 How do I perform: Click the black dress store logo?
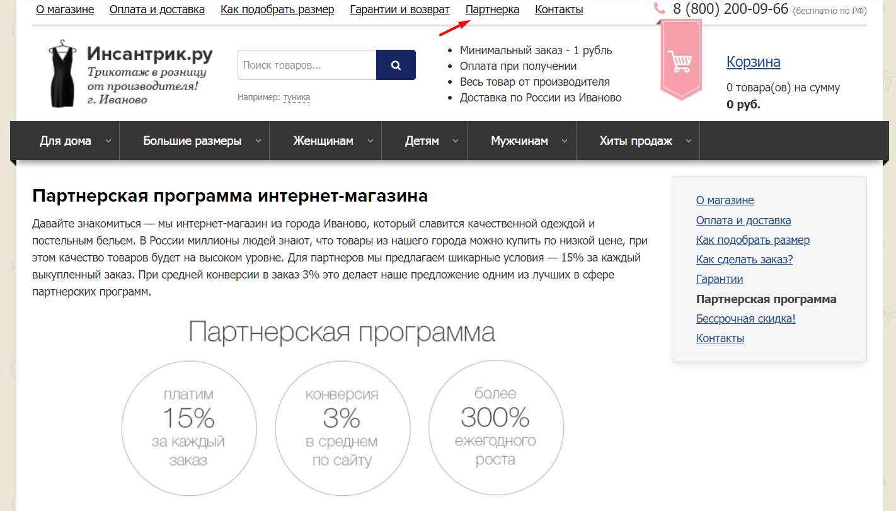pyautogui.click(x=62, y=74)
